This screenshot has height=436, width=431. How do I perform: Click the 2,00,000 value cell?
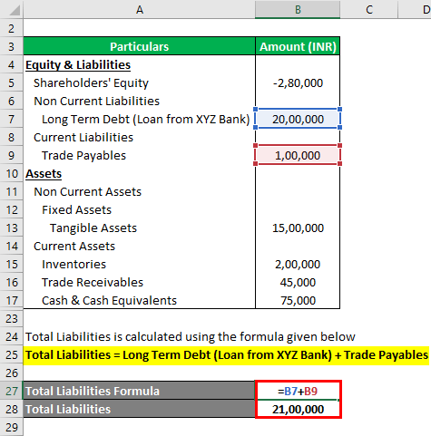click(x=298, y=264)
